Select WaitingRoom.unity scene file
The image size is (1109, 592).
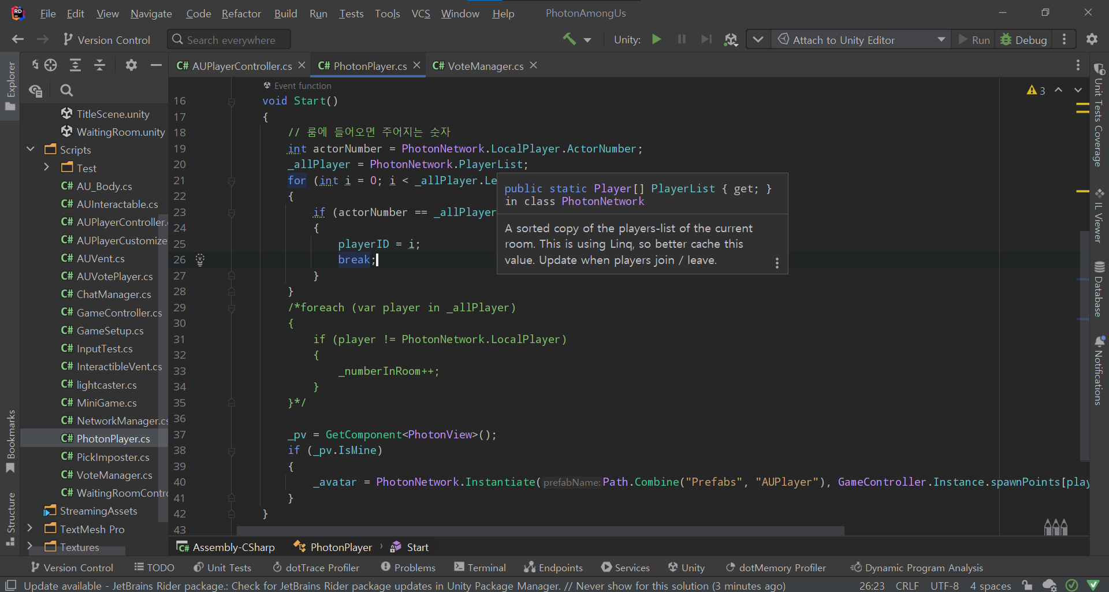coord(113,132)
